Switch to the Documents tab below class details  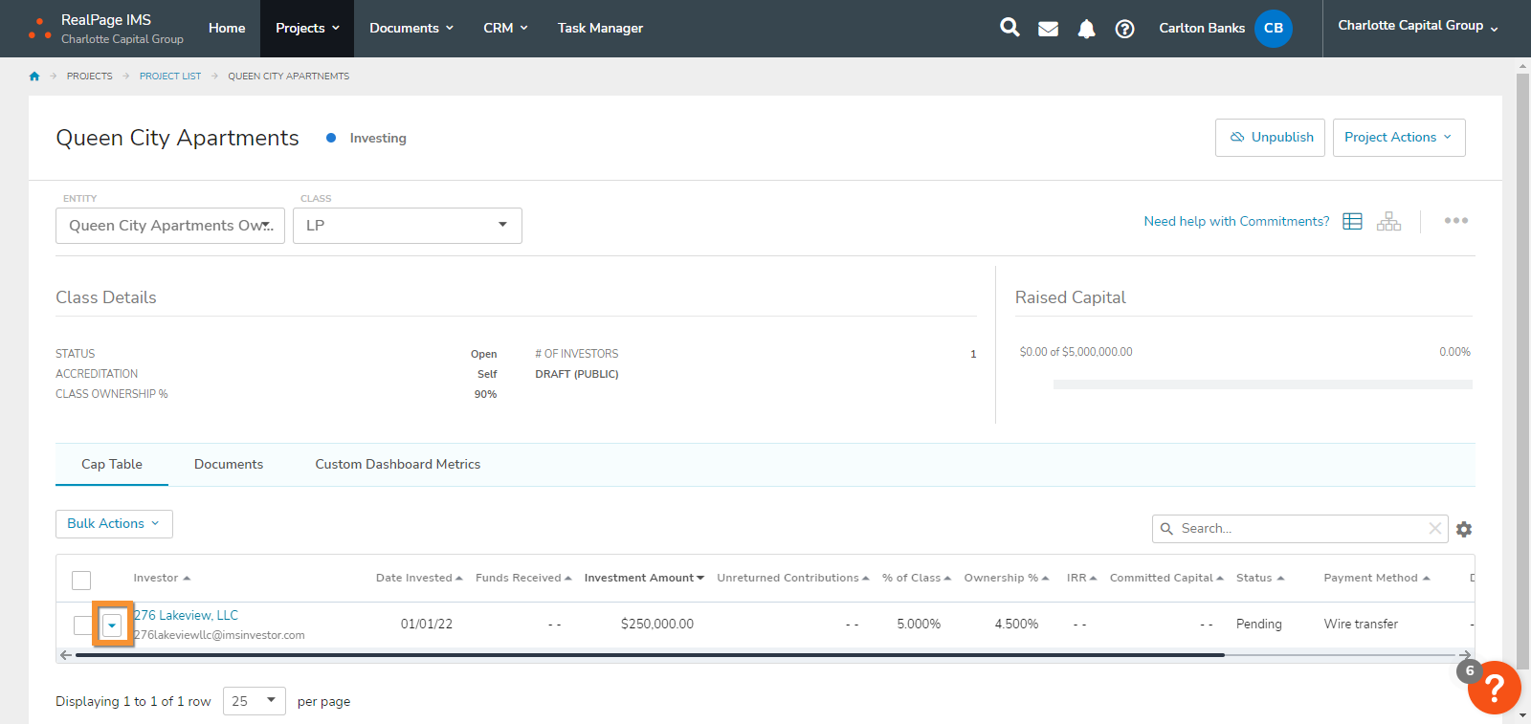[x=229, y=465]
